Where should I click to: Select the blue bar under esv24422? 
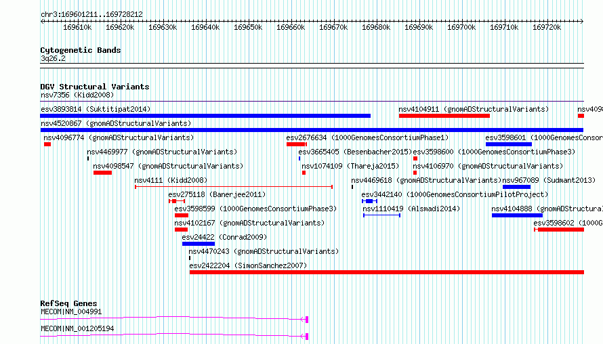[199, 244]
